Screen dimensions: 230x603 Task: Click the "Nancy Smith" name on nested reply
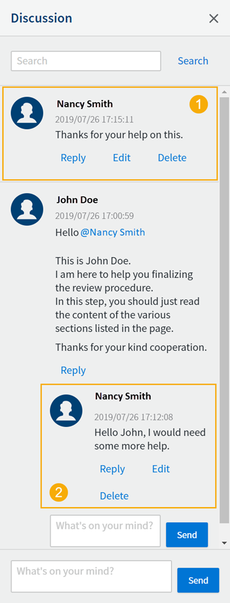[x=123, y=396]
